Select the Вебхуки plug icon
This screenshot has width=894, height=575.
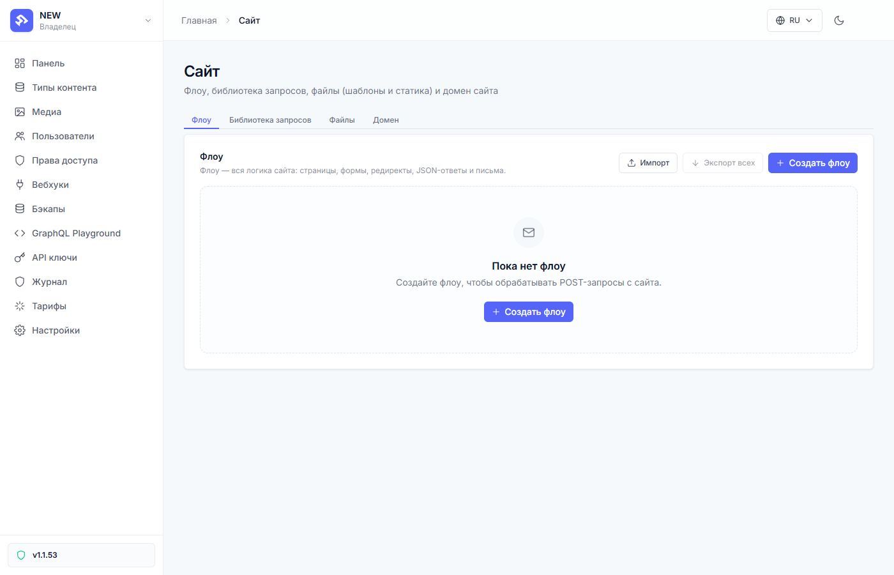20,185
